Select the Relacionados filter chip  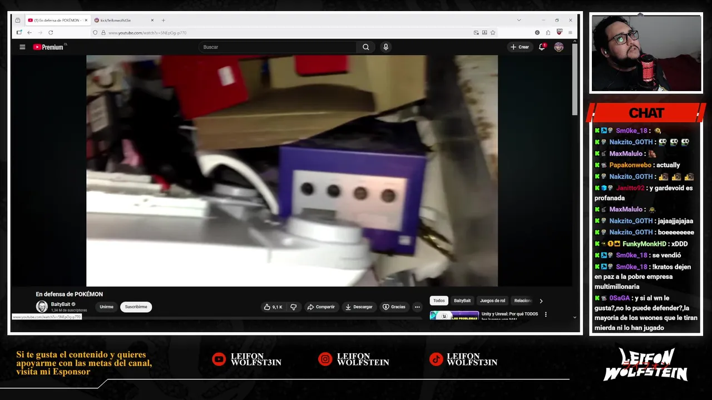pos(522,301)
